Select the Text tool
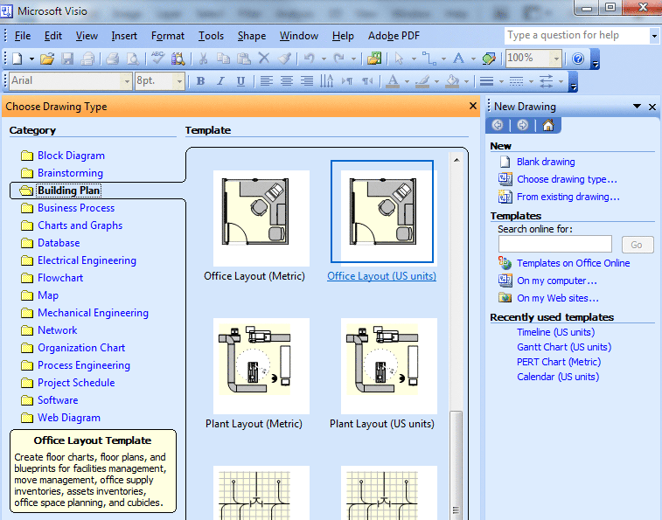 tap(458, 59)
